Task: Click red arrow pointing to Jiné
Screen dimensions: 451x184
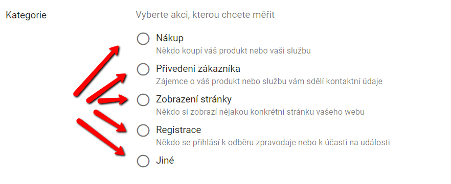Action: click(x=101, y=137)
